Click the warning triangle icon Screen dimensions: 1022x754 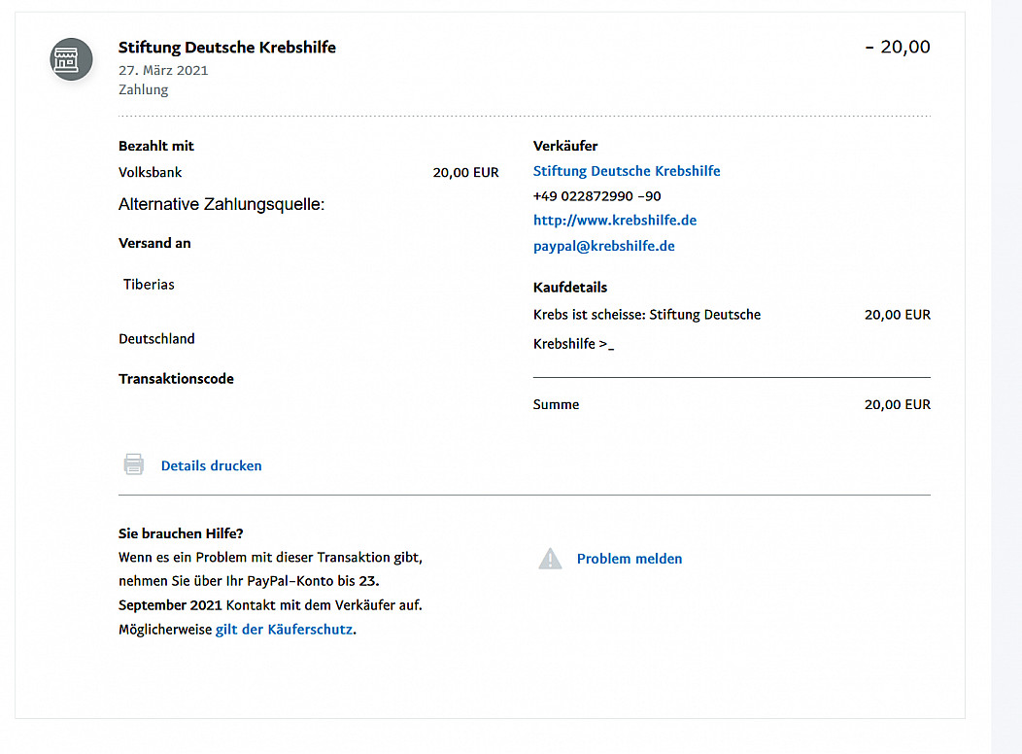pos(550,559)
